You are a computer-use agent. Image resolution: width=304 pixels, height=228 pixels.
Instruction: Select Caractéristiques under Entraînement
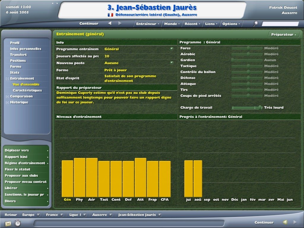tap(27, 90)
